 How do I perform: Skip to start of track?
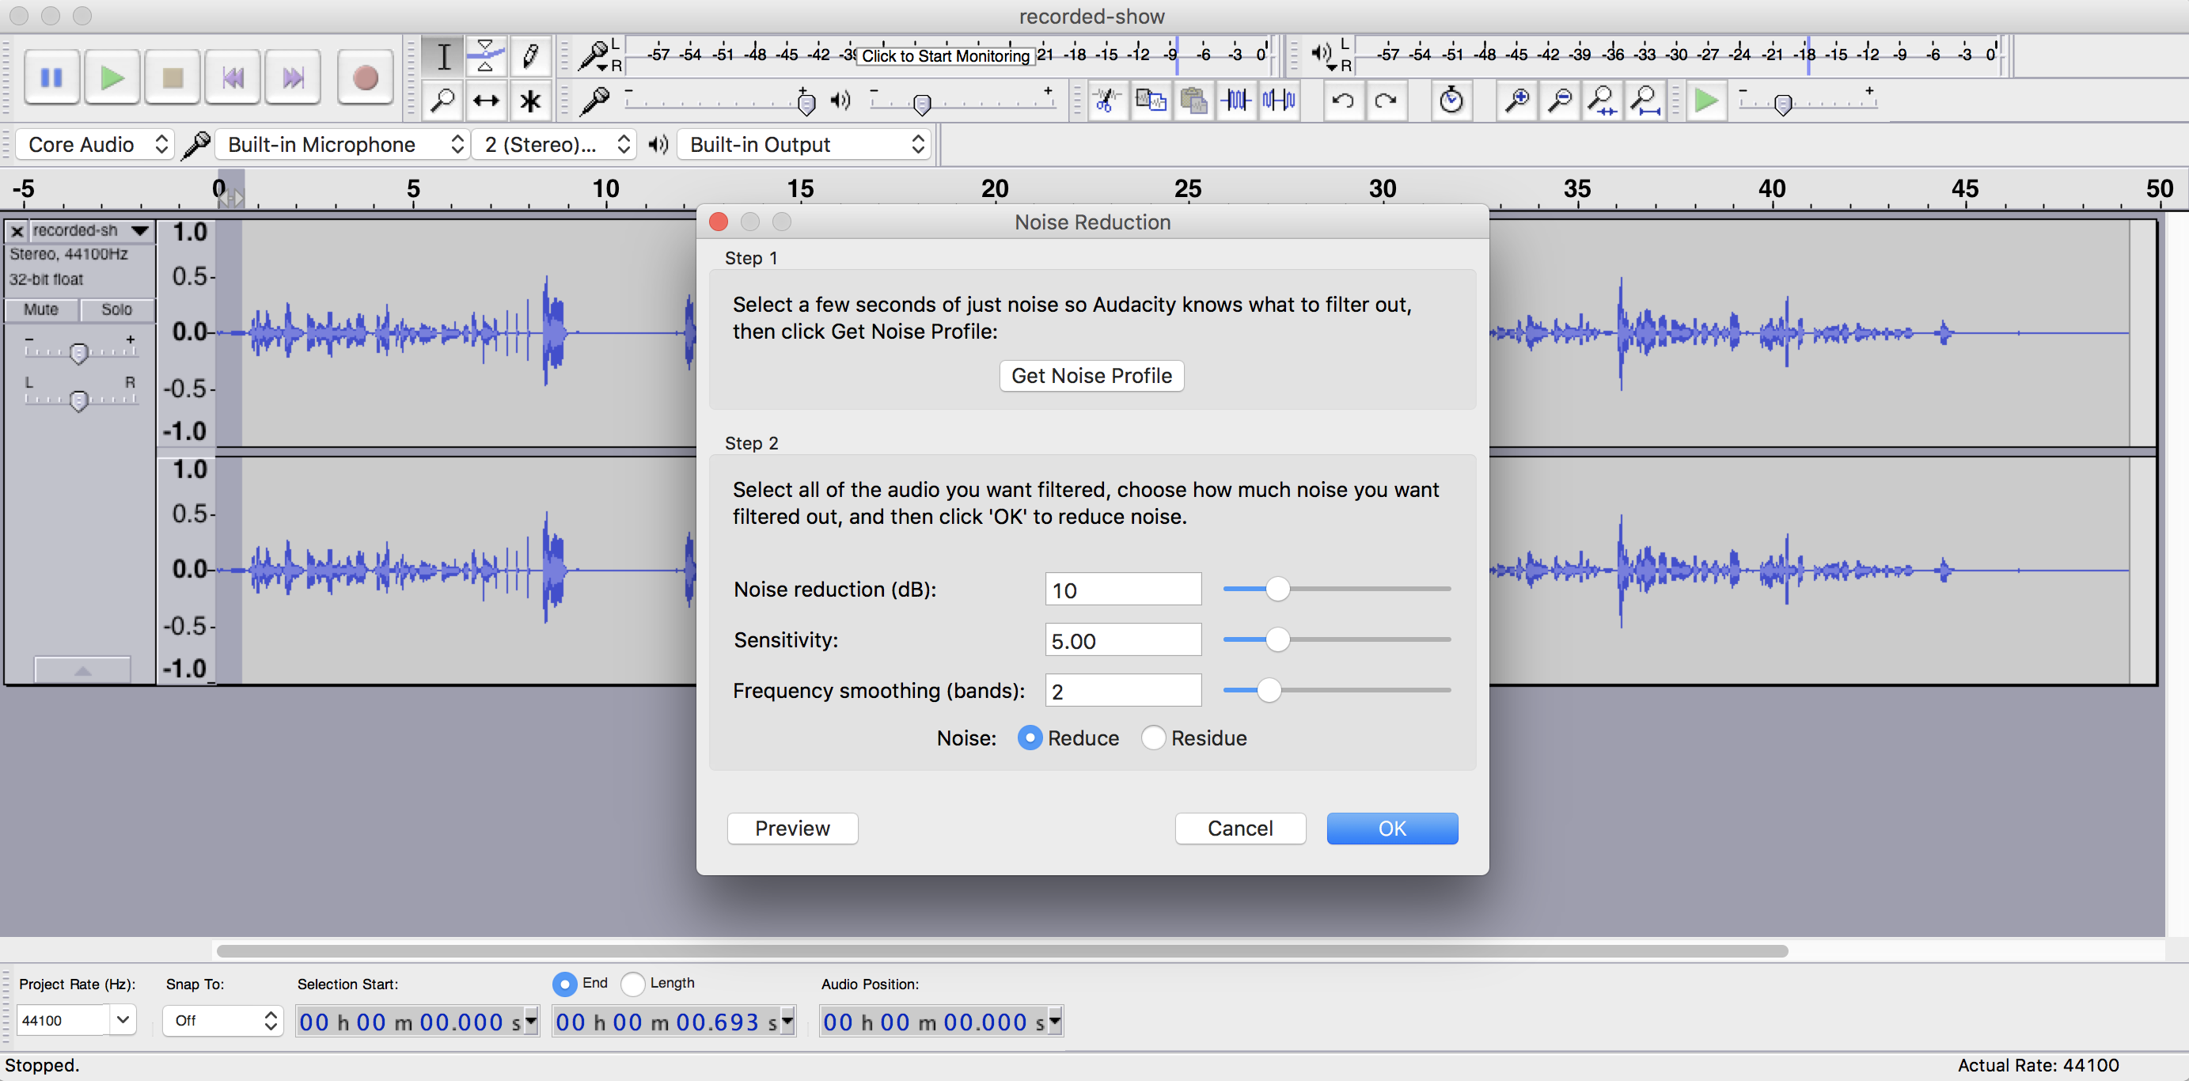233,78
